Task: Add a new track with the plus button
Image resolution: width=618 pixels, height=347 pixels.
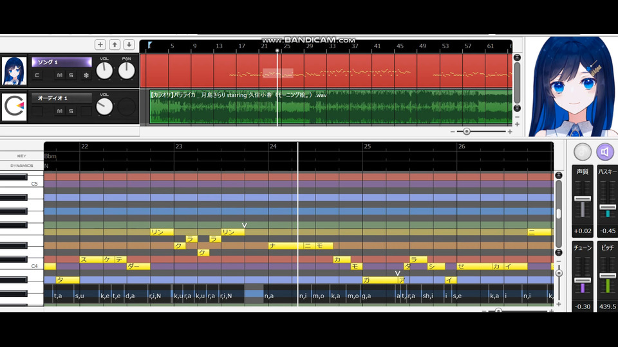Action: click(x=100, y=45)
